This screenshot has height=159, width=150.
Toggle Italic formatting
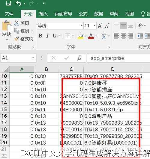[47, 36]
